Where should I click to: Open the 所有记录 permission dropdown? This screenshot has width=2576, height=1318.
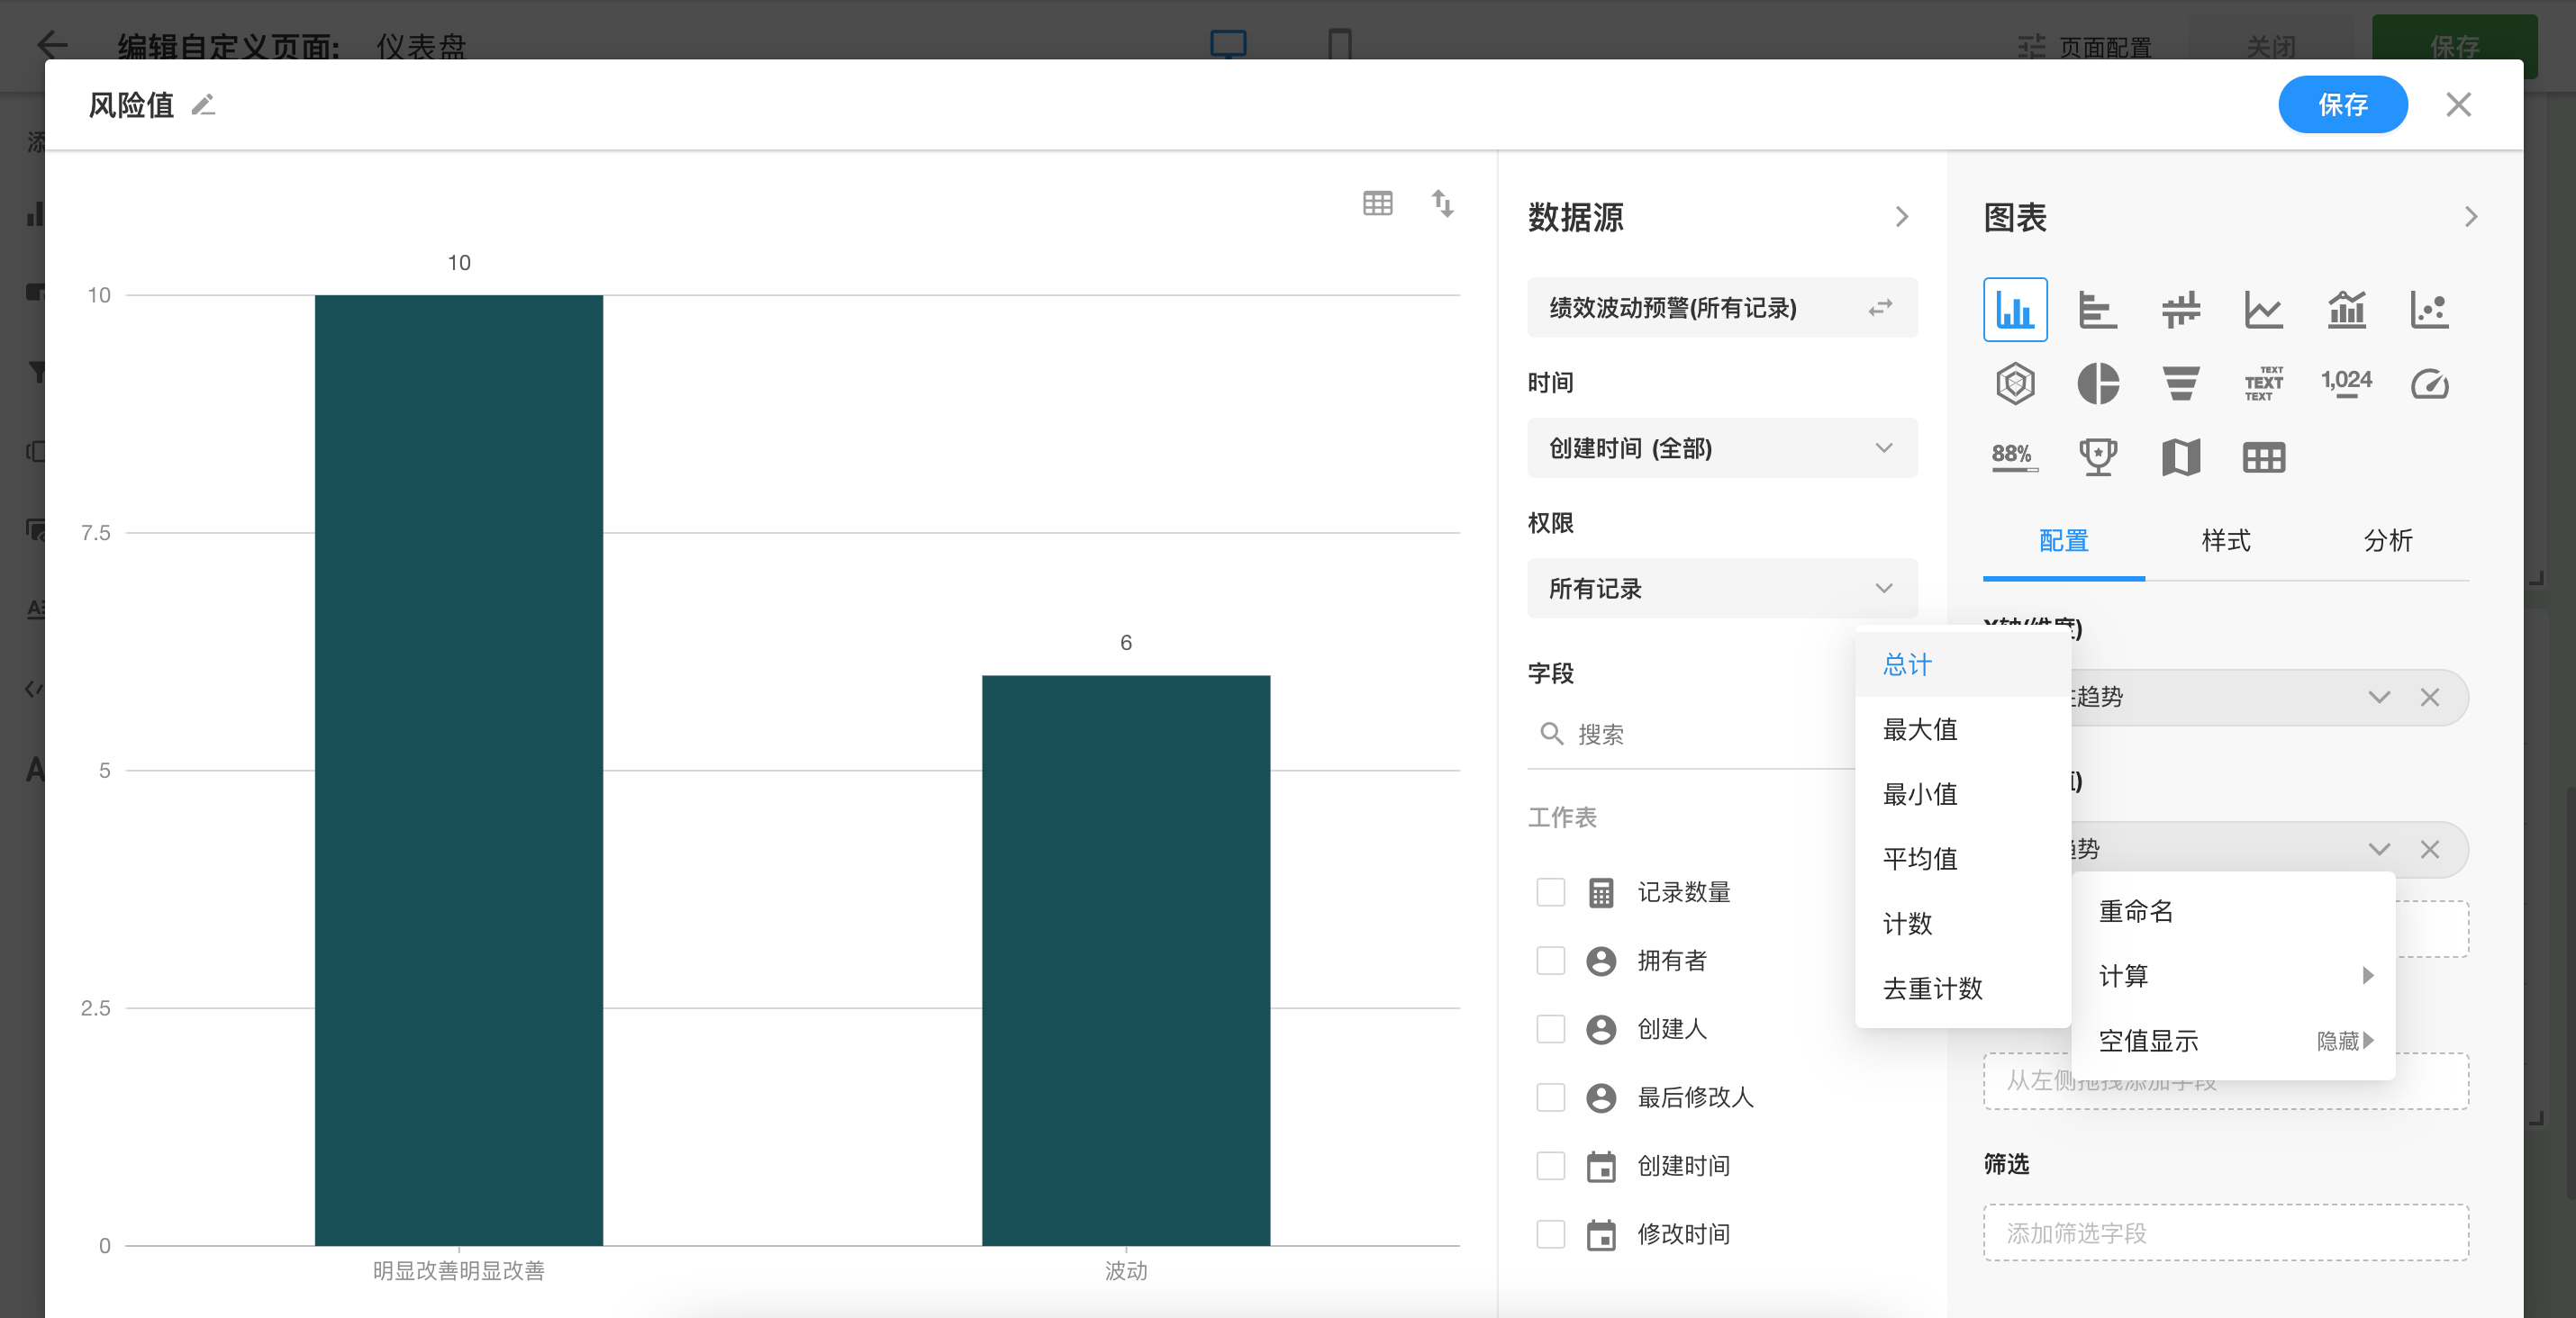click(x=1722, y=590)
